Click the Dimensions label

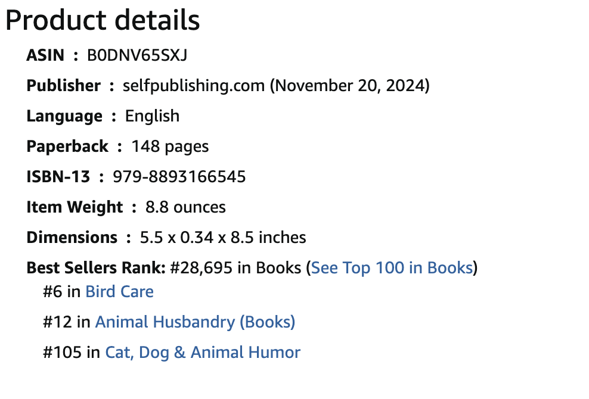point(72,237)
